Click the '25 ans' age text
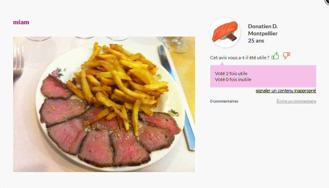Image resolution: width=329 pixels, height=188 pixels. tap(256, 41)
